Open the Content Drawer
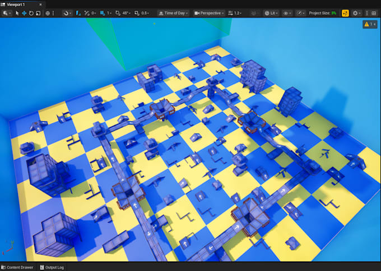The width and height of the screenshot is (381, 271). (17, 267)
